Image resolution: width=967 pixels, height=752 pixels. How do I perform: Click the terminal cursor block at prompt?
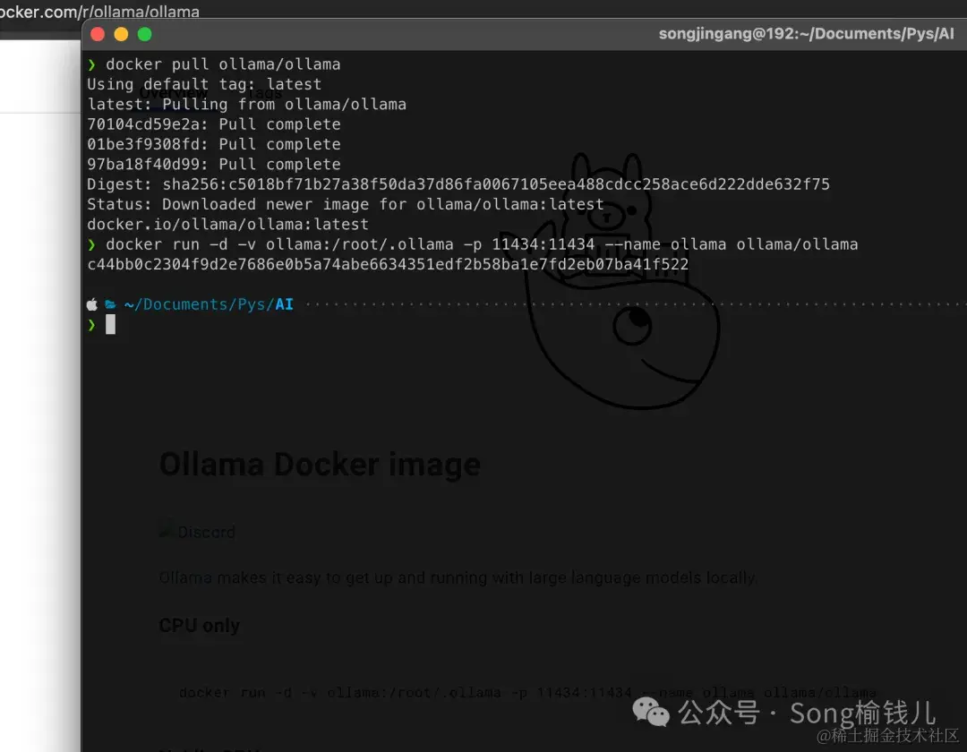[x=110, y=324]
